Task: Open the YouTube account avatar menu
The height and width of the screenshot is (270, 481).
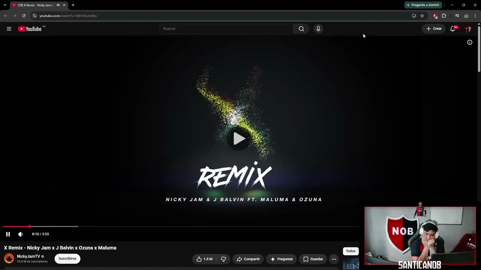Action: [x=468, y=29]
